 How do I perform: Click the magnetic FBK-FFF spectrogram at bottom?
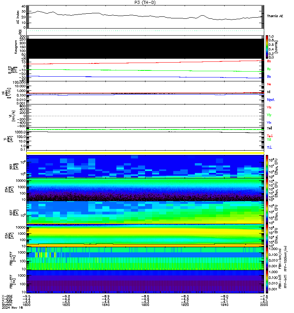(x=145, y=281)
